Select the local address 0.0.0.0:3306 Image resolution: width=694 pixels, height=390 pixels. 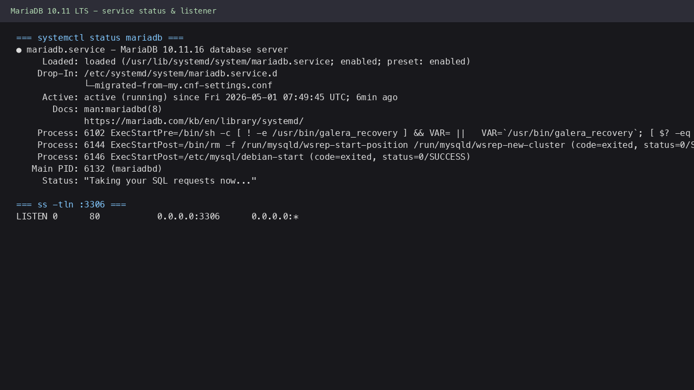189,217
